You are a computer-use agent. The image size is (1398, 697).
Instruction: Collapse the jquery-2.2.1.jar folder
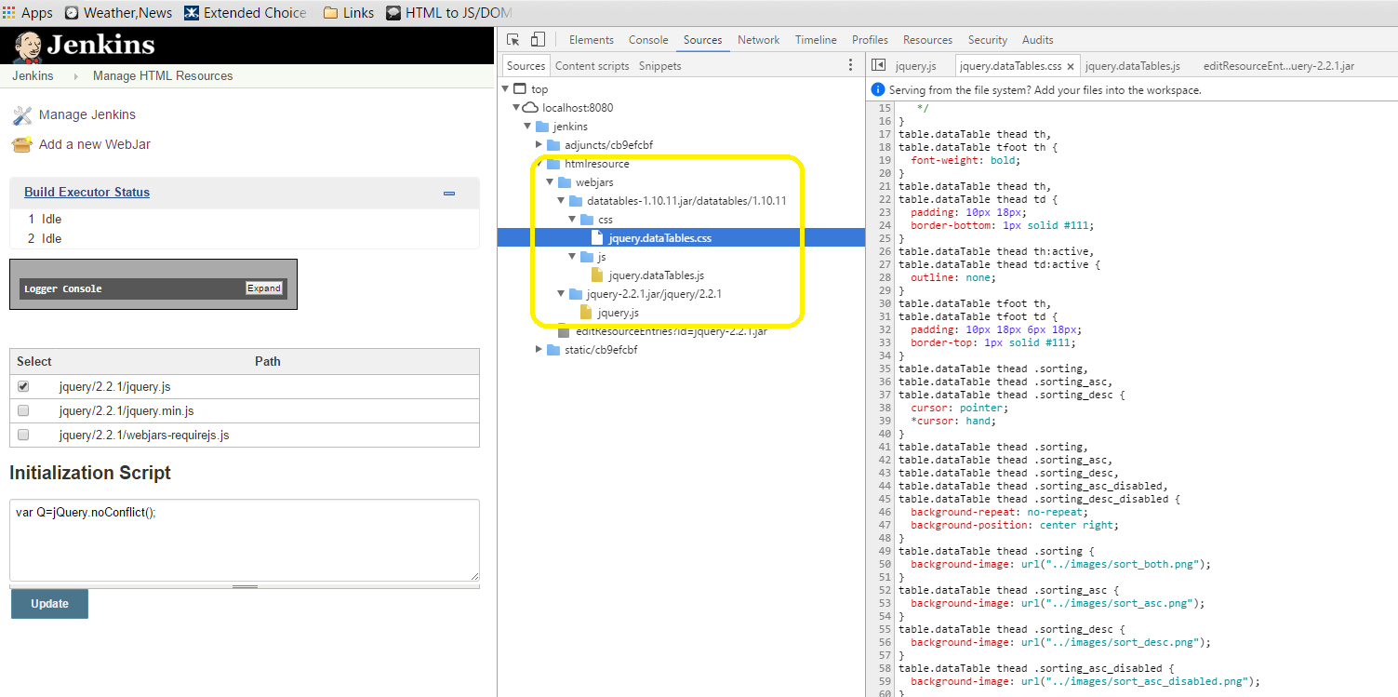[x=561, y=294]
